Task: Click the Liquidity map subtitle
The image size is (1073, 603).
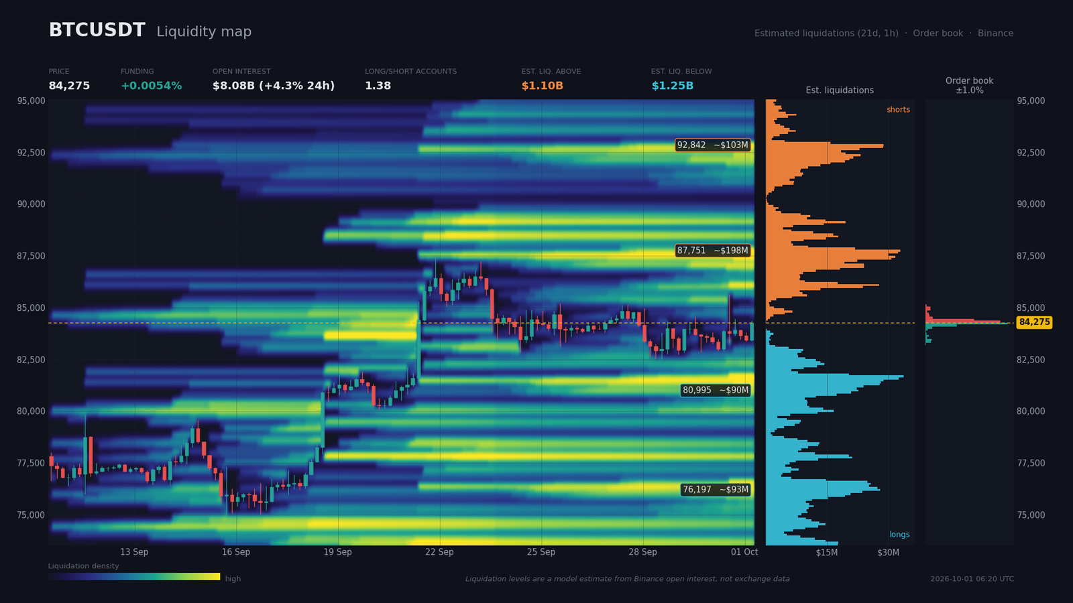Action: pos(204,31)
